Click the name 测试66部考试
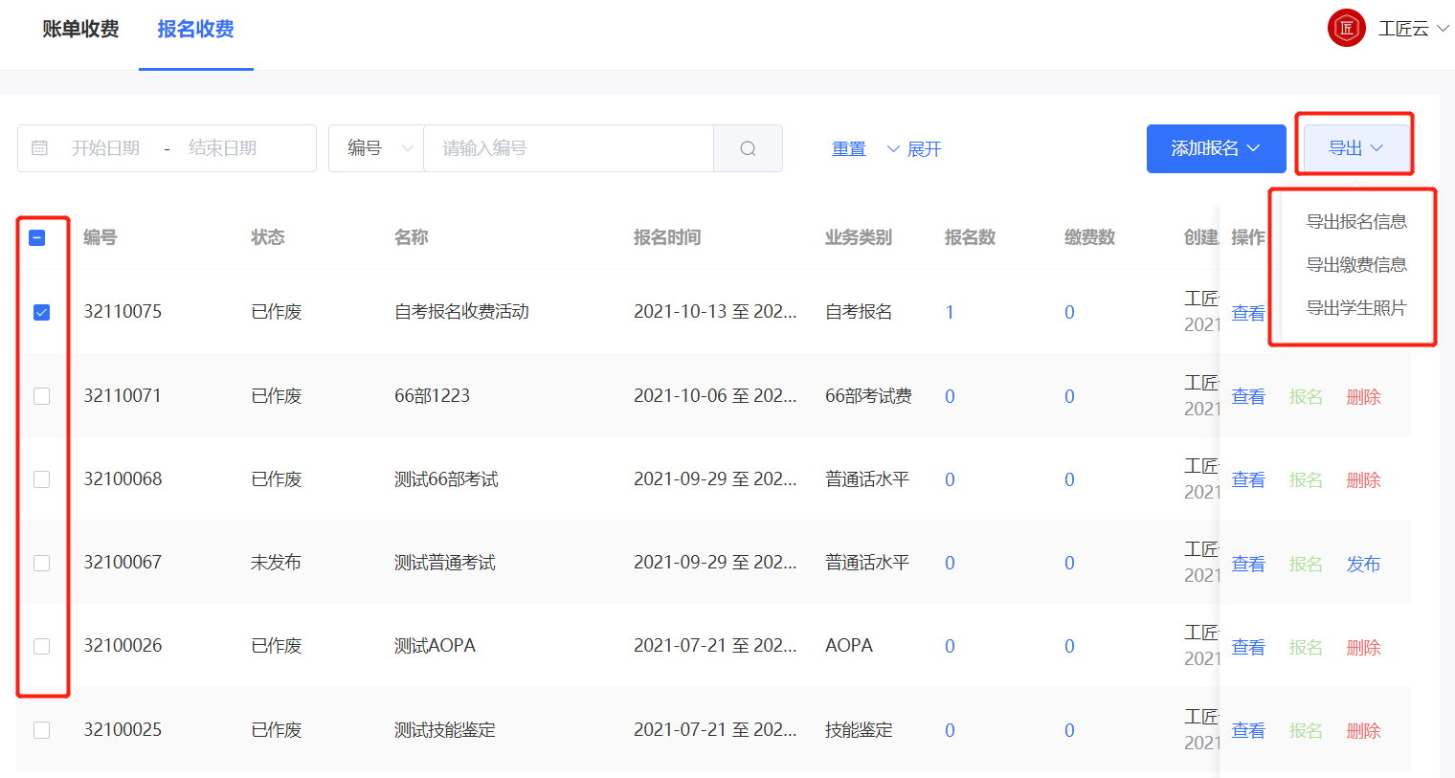 446,479
